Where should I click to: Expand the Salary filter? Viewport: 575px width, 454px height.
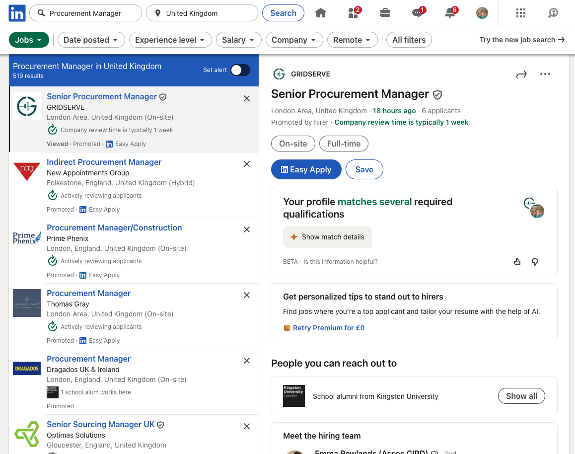[x=239, y=40]
